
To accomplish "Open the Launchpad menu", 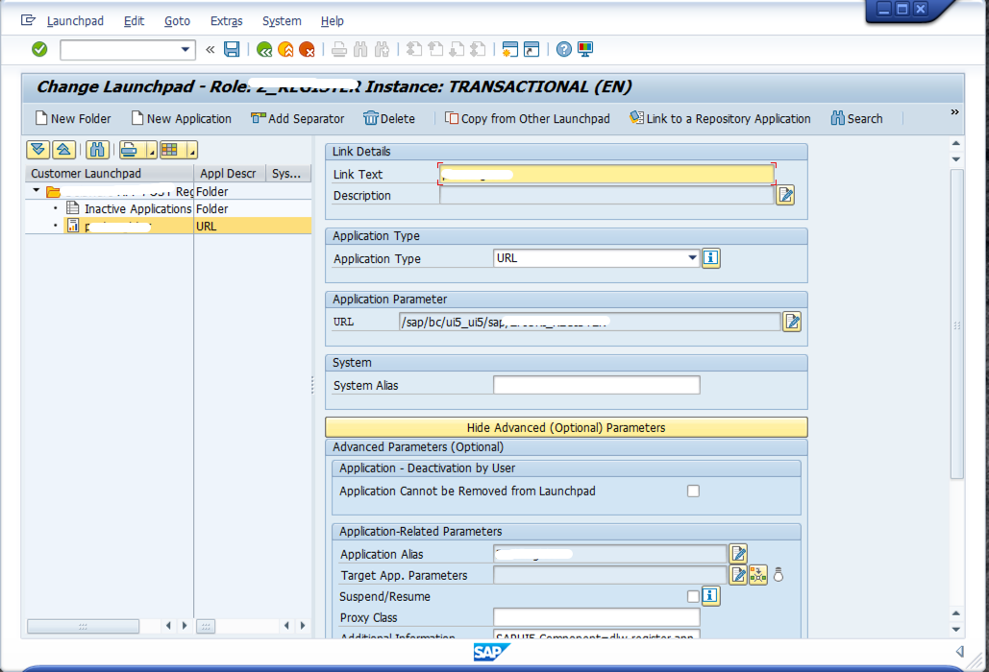I will coord(75,21).
